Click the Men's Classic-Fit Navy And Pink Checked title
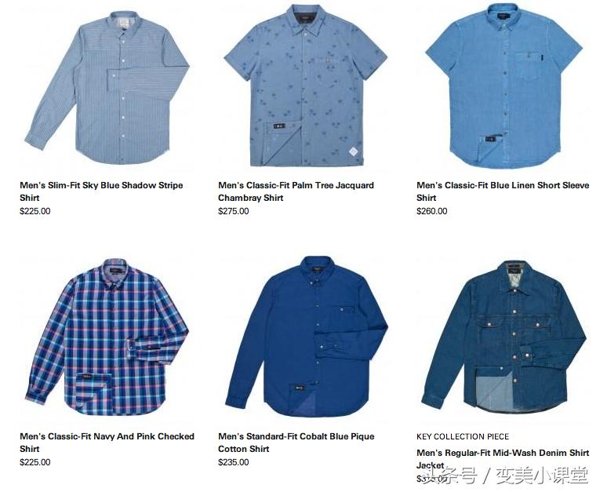This screenshot has width=600, height=492. [x=107, y=443]
